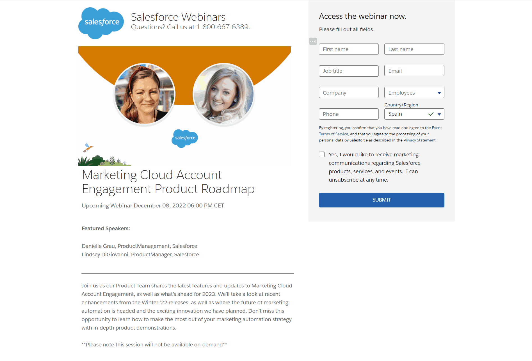Open the Privacy Statement link
This screenshot has width=532, height=361.
419,140
